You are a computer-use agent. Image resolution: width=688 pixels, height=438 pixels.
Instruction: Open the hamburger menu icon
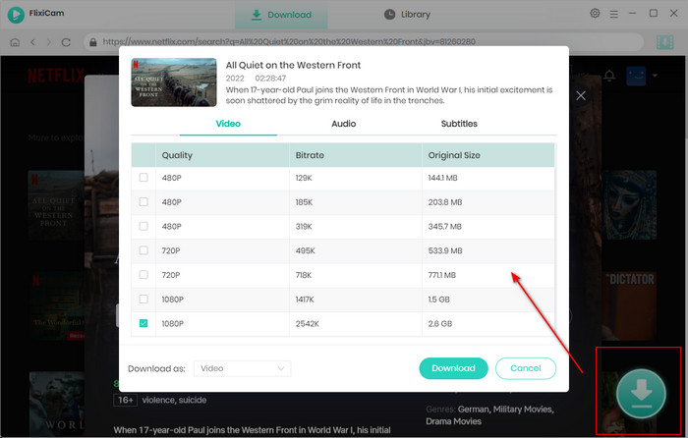[x=614, y=14]
